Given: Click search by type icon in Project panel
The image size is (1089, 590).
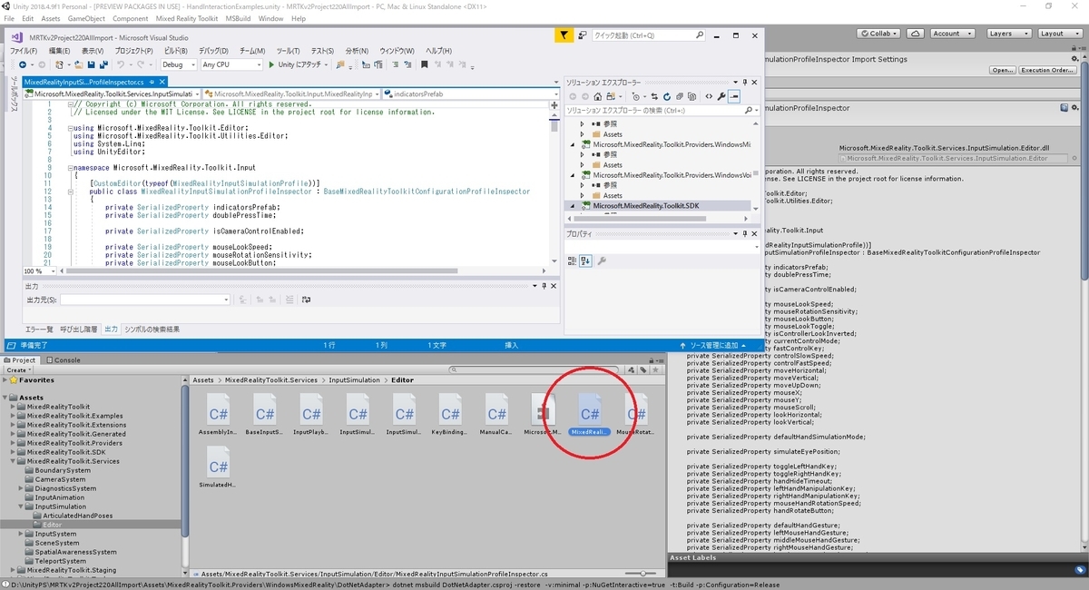Looking at the screenshot, I should coord(632,370).
